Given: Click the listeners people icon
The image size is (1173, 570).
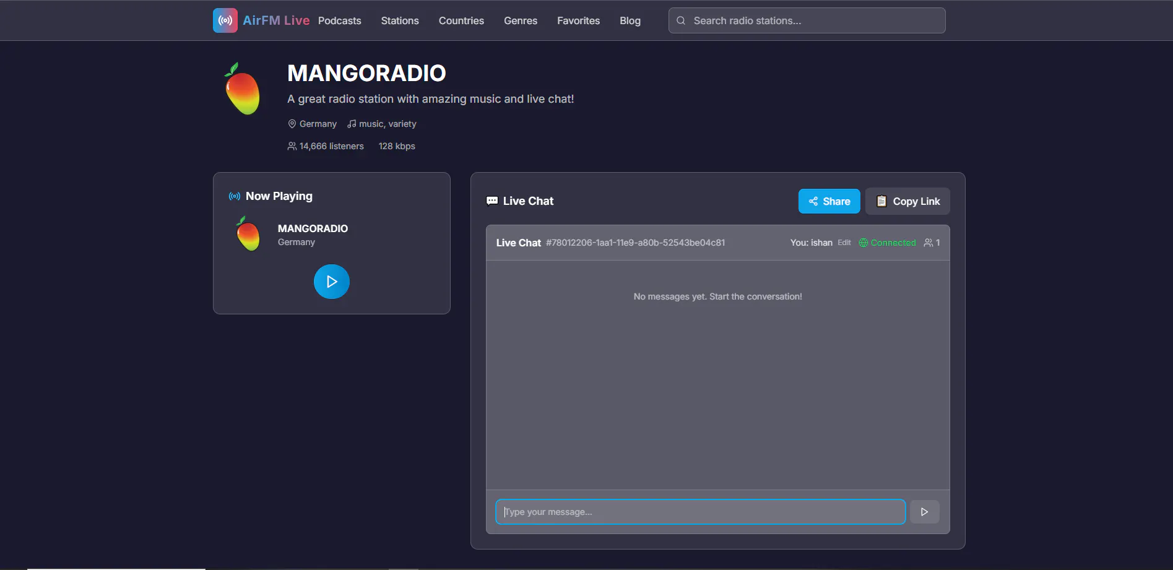Looking at the screenshot, I should coord(292,146).
